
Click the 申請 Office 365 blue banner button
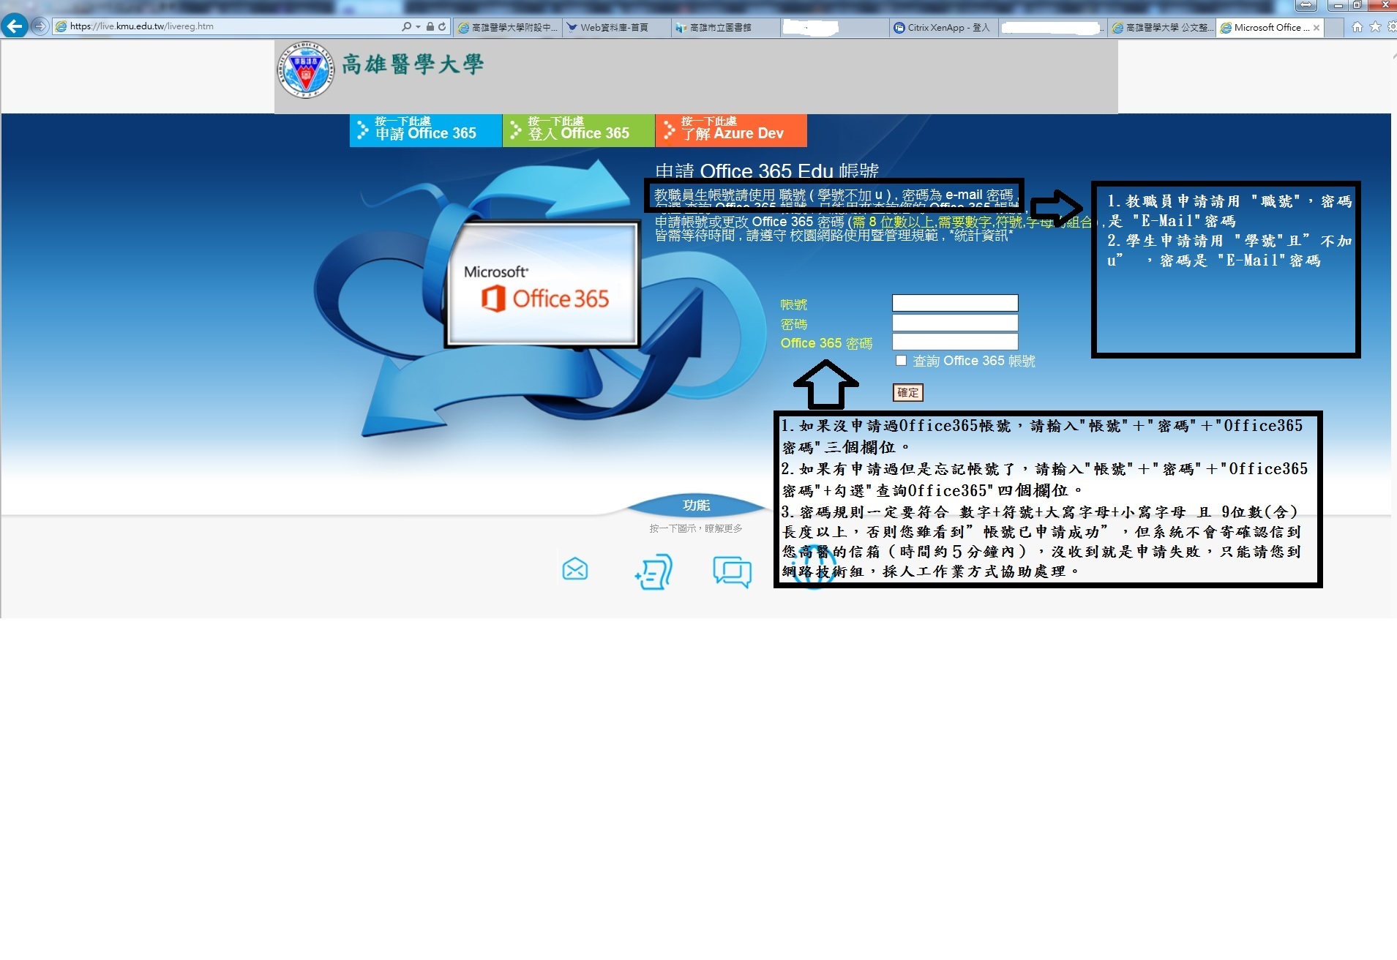(x=426, y=130)
